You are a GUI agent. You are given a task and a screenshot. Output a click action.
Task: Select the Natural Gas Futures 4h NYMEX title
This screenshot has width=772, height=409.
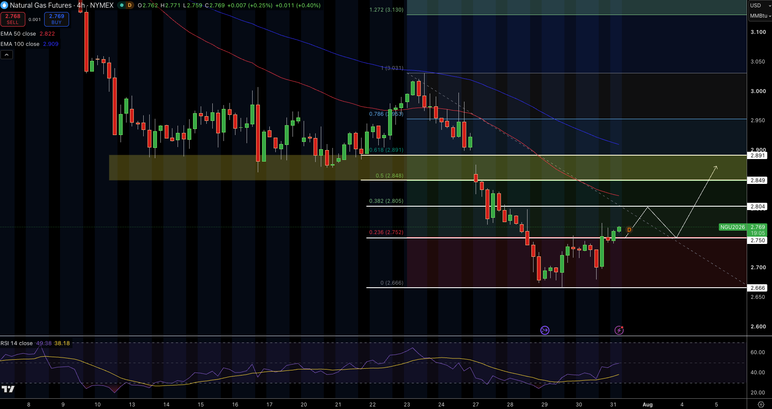(62, 5)
